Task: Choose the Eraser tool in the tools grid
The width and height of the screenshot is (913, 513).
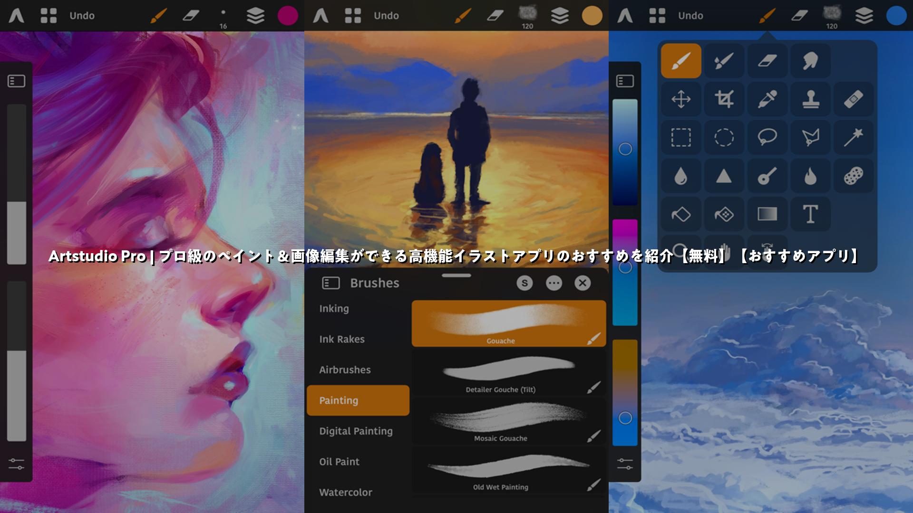Action: (767, 61)
